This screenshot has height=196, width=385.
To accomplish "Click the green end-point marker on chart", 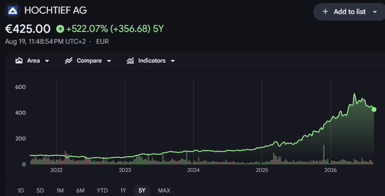I will 374,109.
